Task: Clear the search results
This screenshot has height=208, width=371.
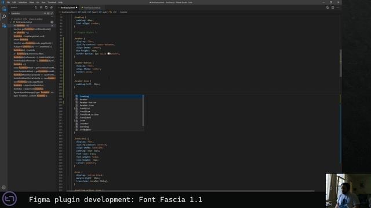Action: 41,8
